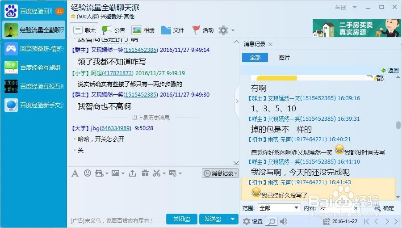Open title bar menu dropdown arrow
Screen dimensions: 402x228
pyautogui.click(x=355, y=7)
